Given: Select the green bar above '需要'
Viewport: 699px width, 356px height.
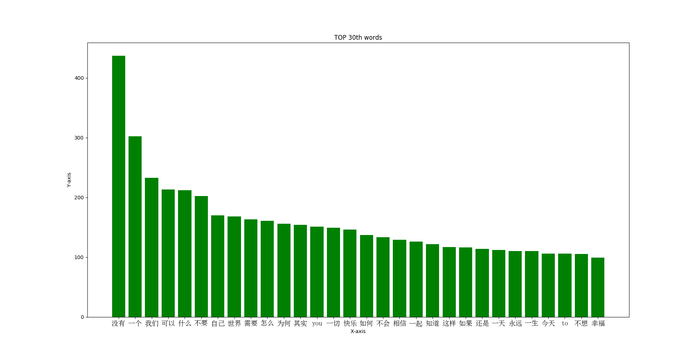Looking at the screenshot, I should [251, 268].
